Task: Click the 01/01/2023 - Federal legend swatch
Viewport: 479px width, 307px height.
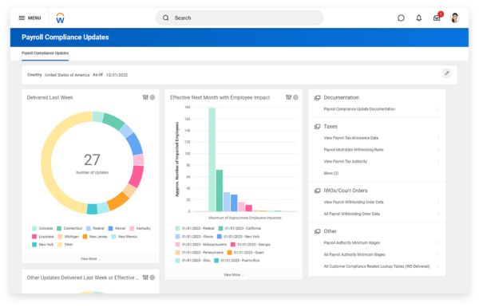Action: pyautogui.click(x=177, y=228)
